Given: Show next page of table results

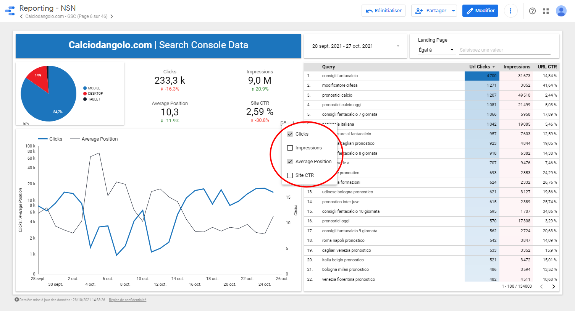Looking at the screenshot, I should click(x=554, y=287).
